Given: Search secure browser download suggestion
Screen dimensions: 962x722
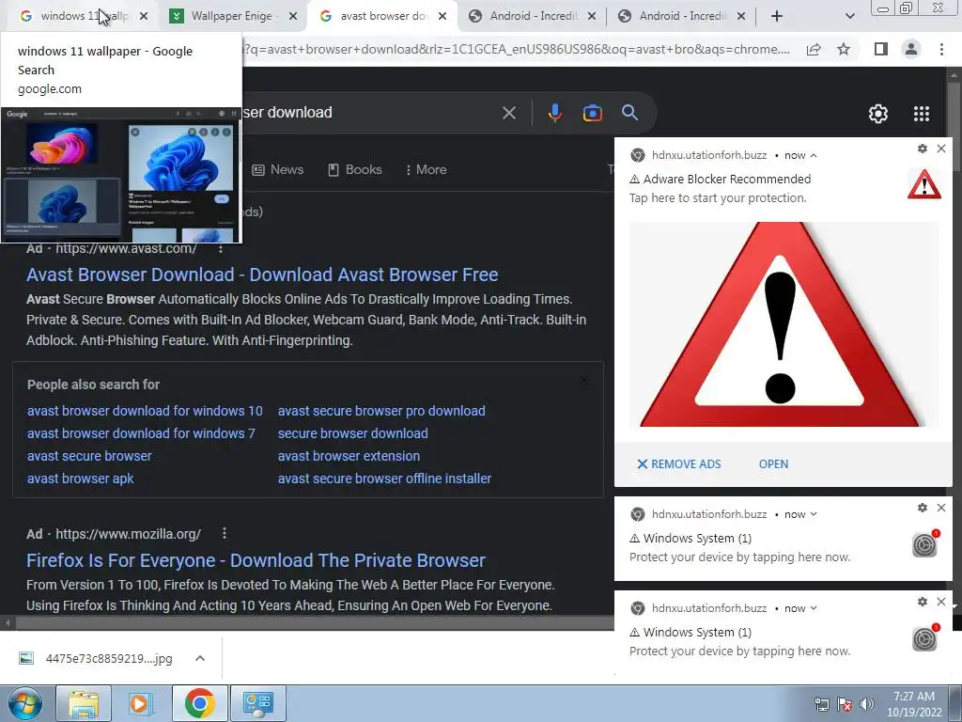Looking at the screenshot, I should 353,433.
